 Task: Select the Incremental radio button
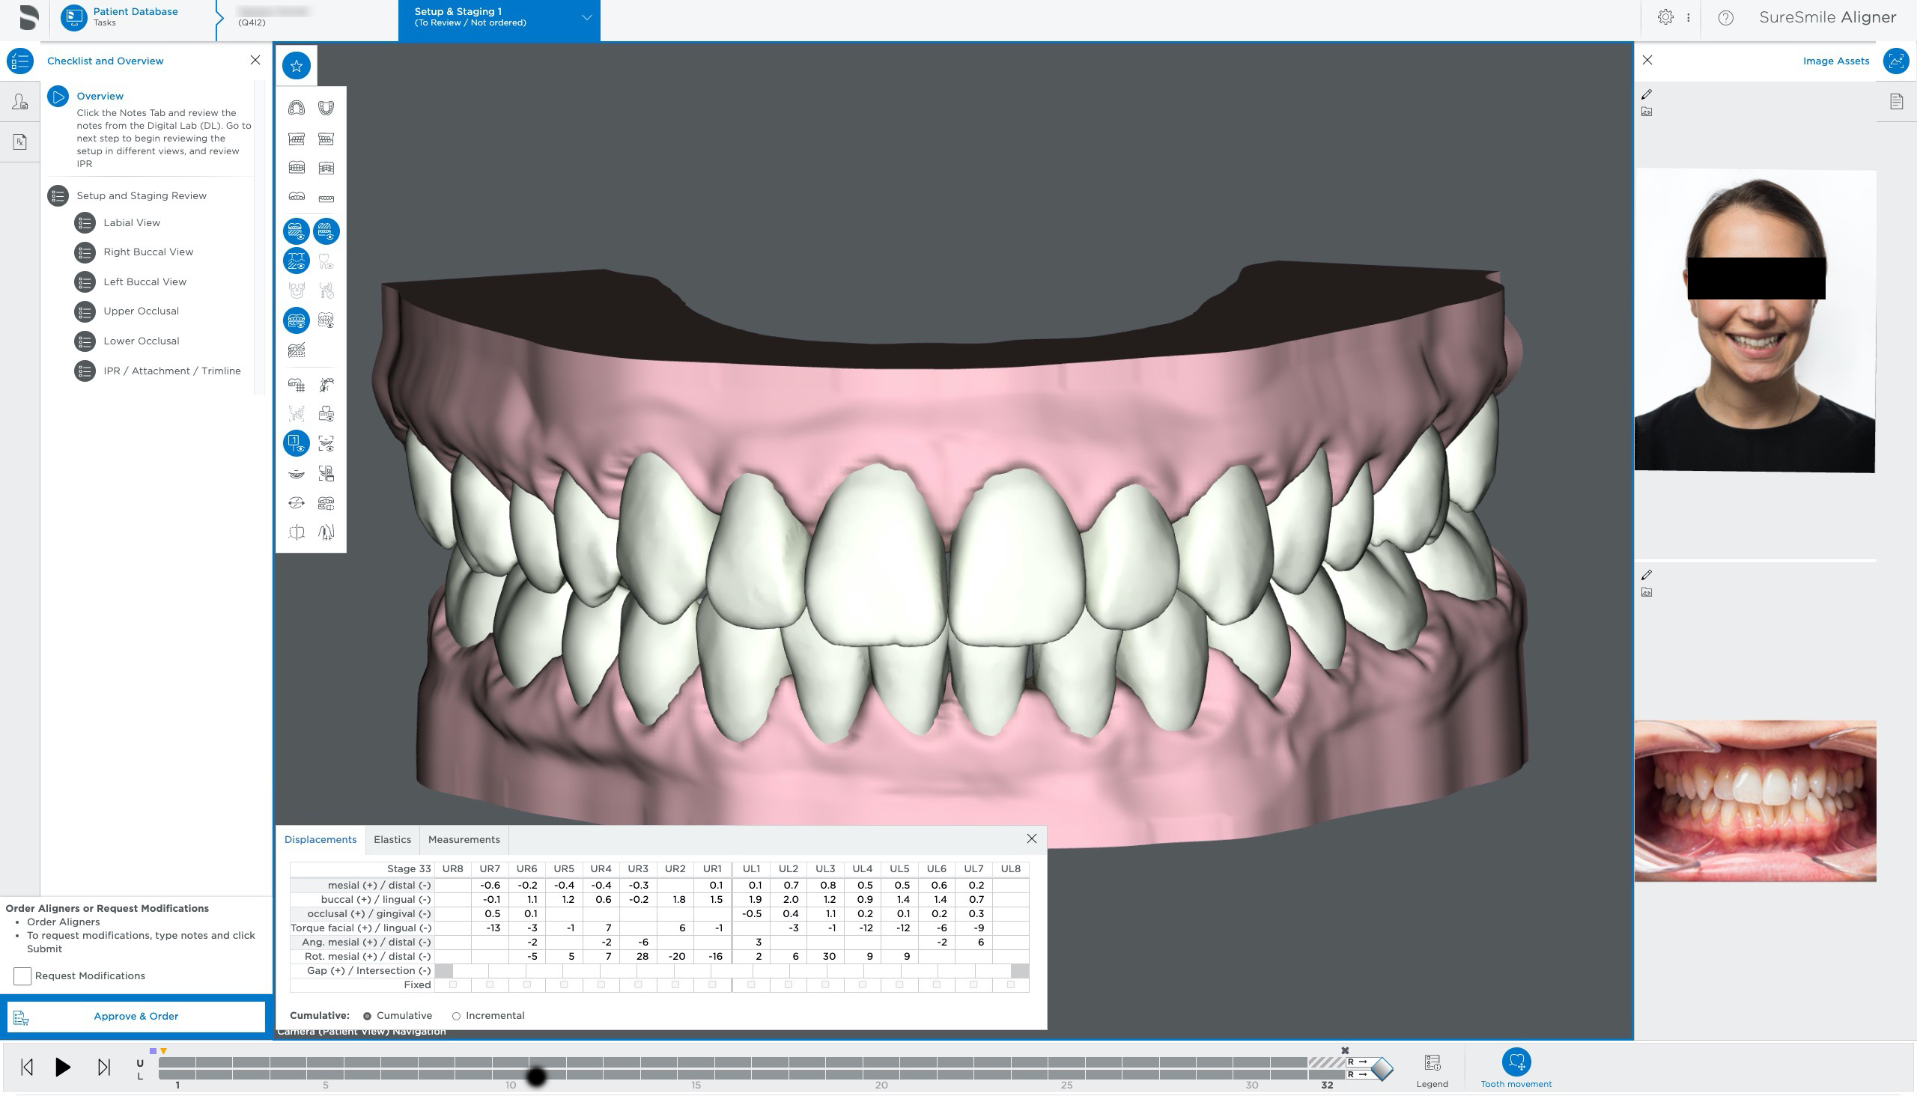(x=456, y=1015)
